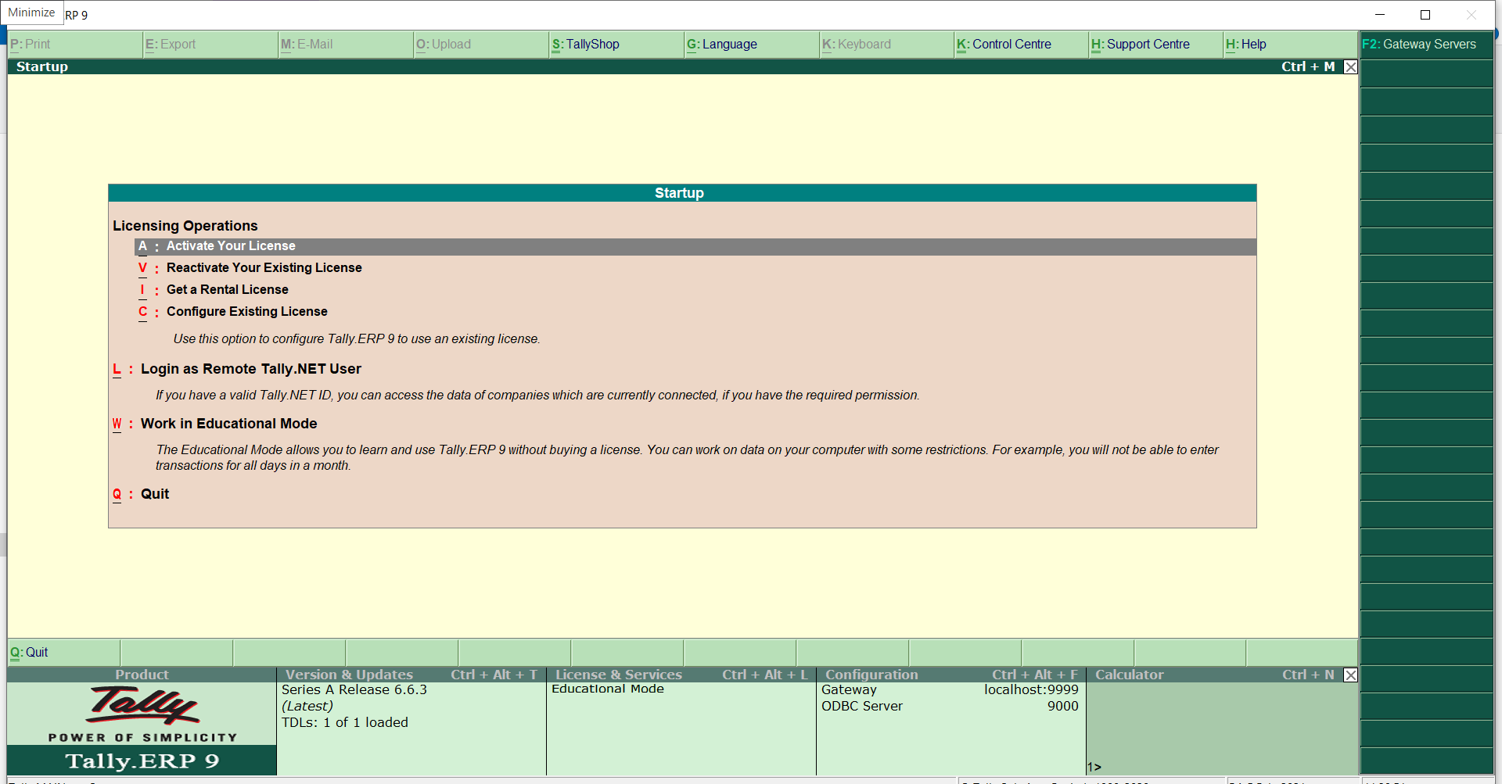The width and height of the screenshot is (1502, 784).
Task: Open the Print toolbar button
Action: click(75, 45)
